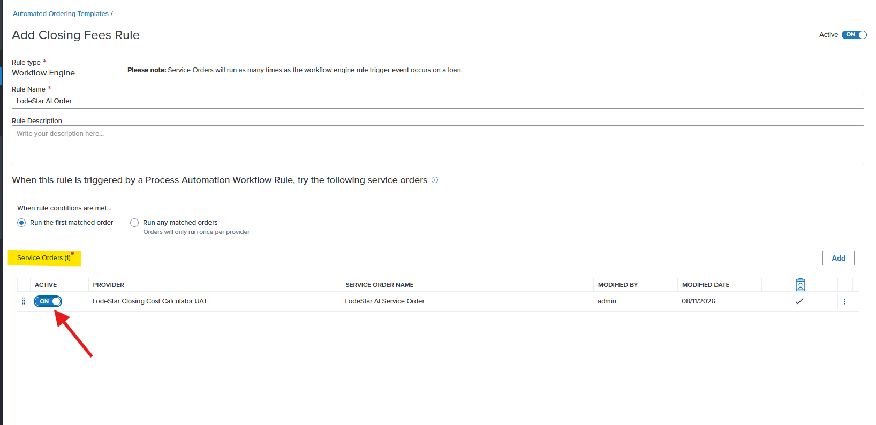Image resolution: width=876 pixels, height=425 pixels.
Task: Click the MODIFIED BY column header
Action: tap(618, 285)
